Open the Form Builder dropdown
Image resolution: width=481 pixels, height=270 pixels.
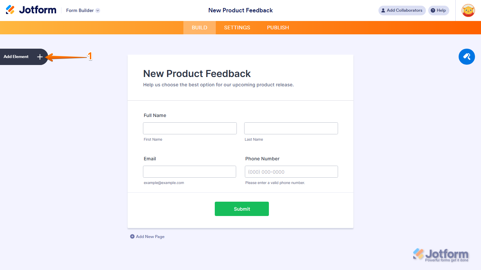pyautogui.click(x=80, y=10)
